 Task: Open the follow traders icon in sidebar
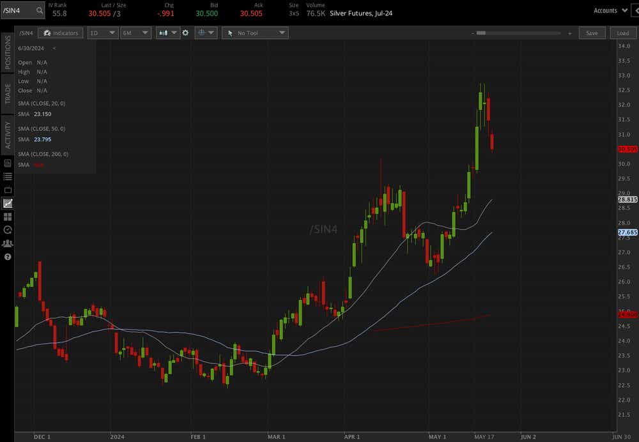(8, 243)
